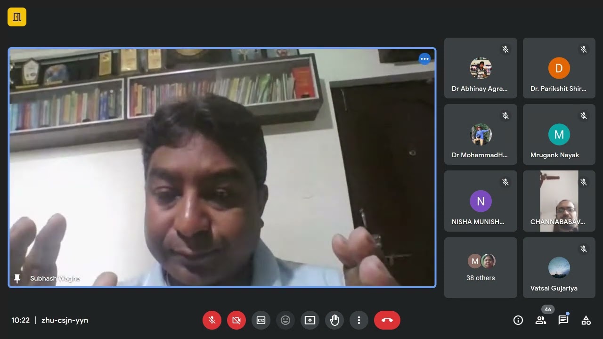603x339 pixels.
Task: Select the Vatsal Gujariya tile
Action: coord(559,267)
